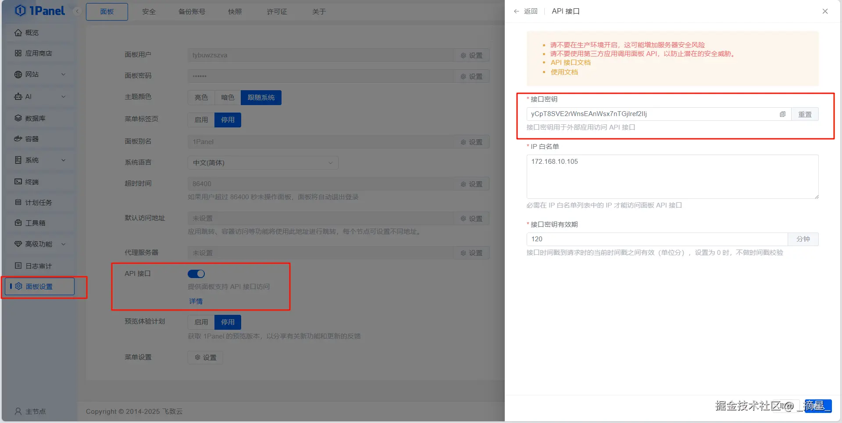This screenshot has width=842, height=423.
Task: Open the 概览 overview home icon
Action: [18, 33]
